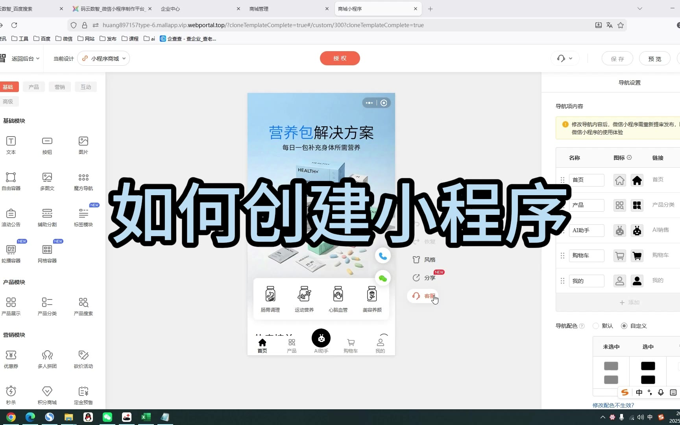680x425 pixels.
Task: Edit the AI助手 navigation name field
Action: (x=587, y=231)
